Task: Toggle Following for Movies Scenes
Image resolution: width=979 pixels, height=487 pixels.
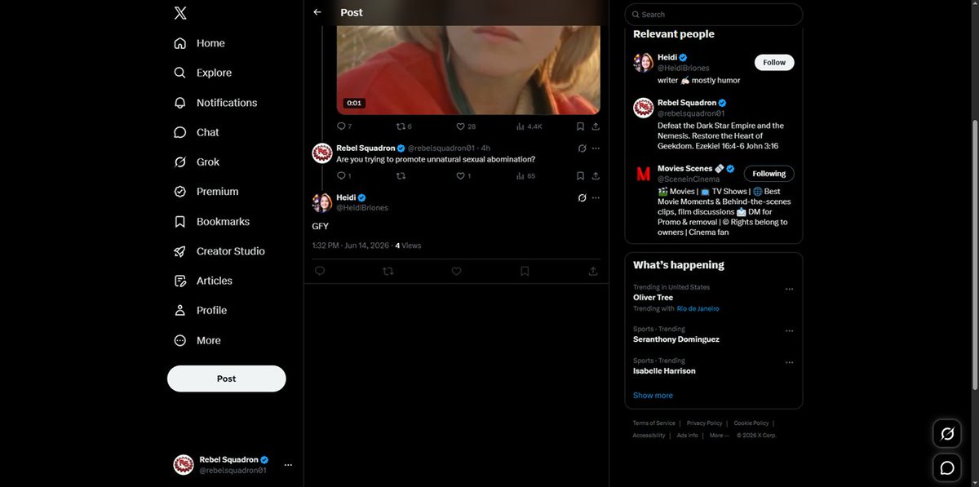Action: 769,174
